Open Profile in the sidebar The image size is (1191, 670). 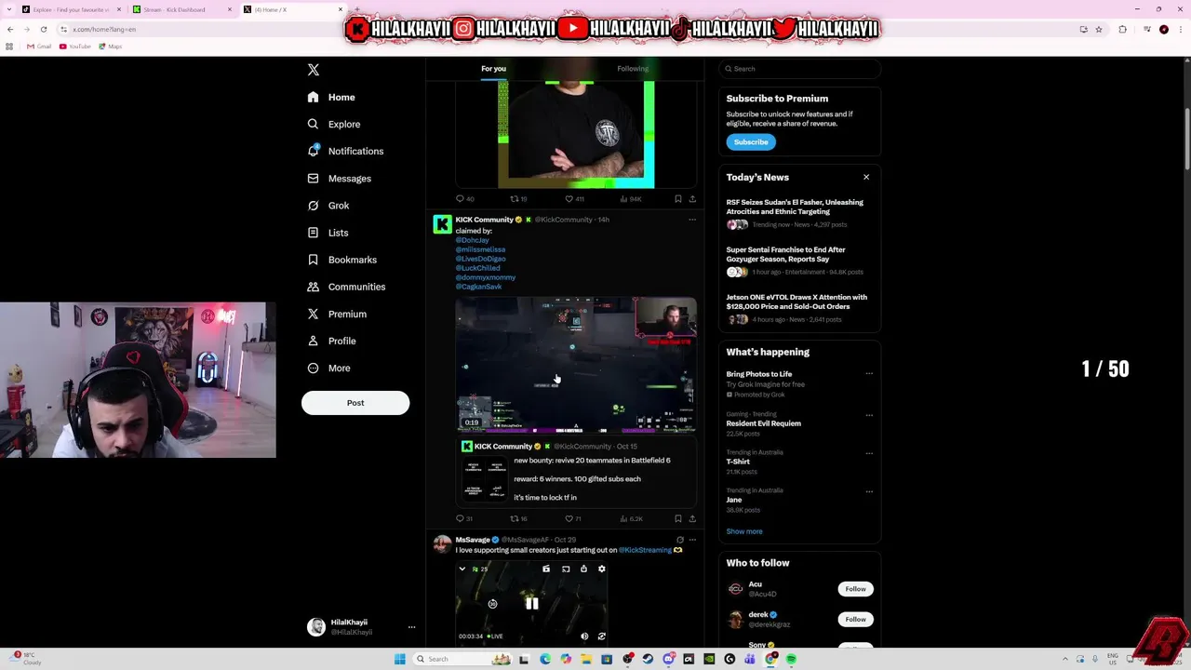click(332, 341)
